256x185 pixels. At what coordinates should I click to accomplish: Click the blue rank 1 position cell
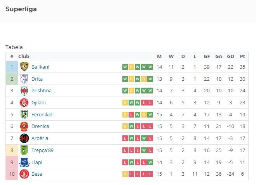tap(12, 67)
